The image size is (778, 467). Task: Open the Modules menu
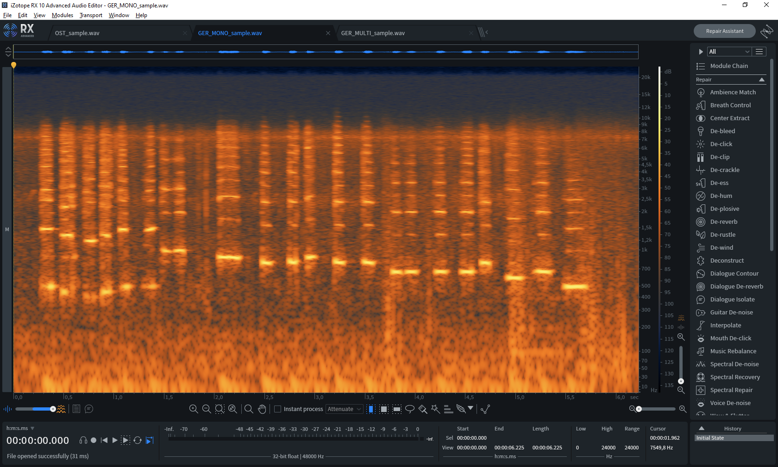tap(63, 15)
